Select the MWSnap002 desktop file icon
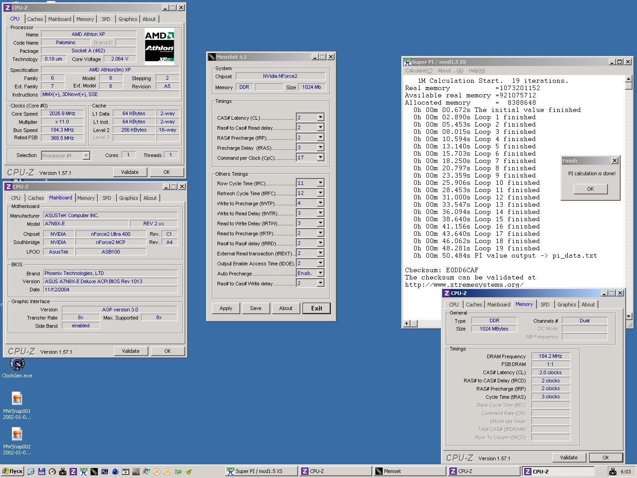637x478 pixels. point(17,441)
